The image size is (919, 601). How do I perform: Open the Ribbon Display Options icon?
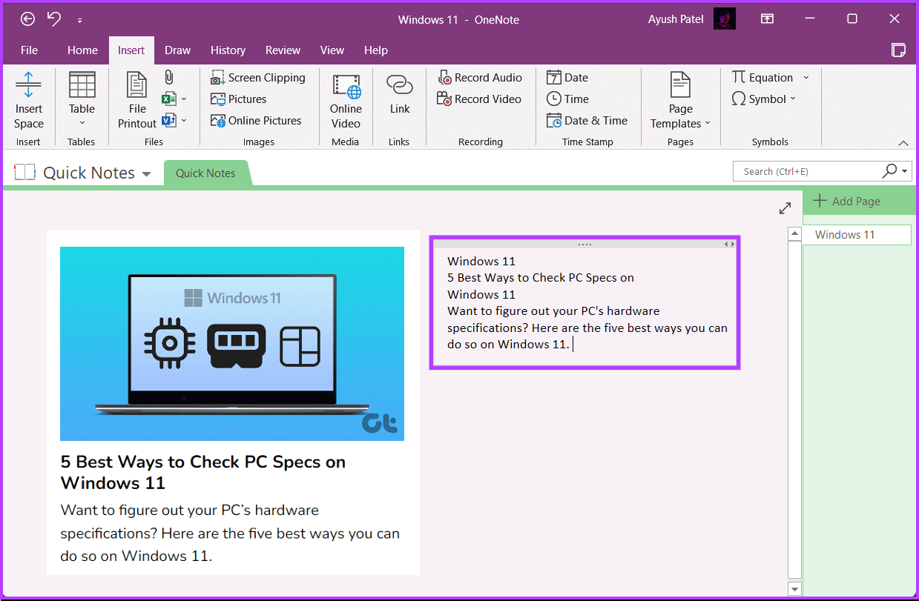[767, 19]
